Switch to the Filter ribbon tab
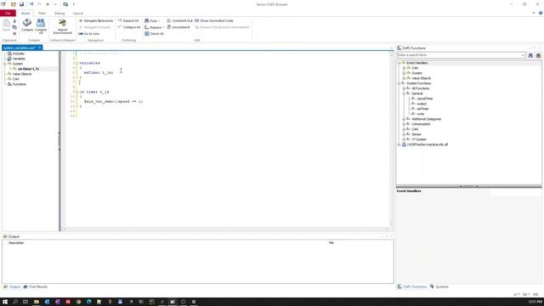Image resolution: width=544 pixels, height=306 pixels. pos(42,14)
